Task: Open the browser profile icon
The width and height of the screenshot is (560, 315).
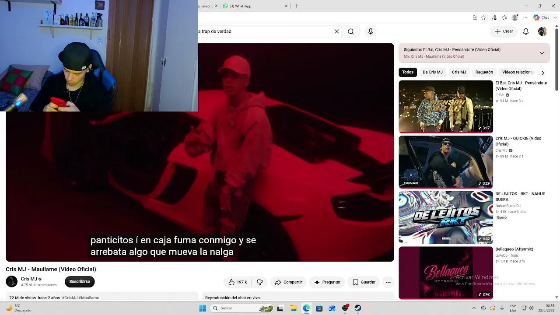Action: 515,17
